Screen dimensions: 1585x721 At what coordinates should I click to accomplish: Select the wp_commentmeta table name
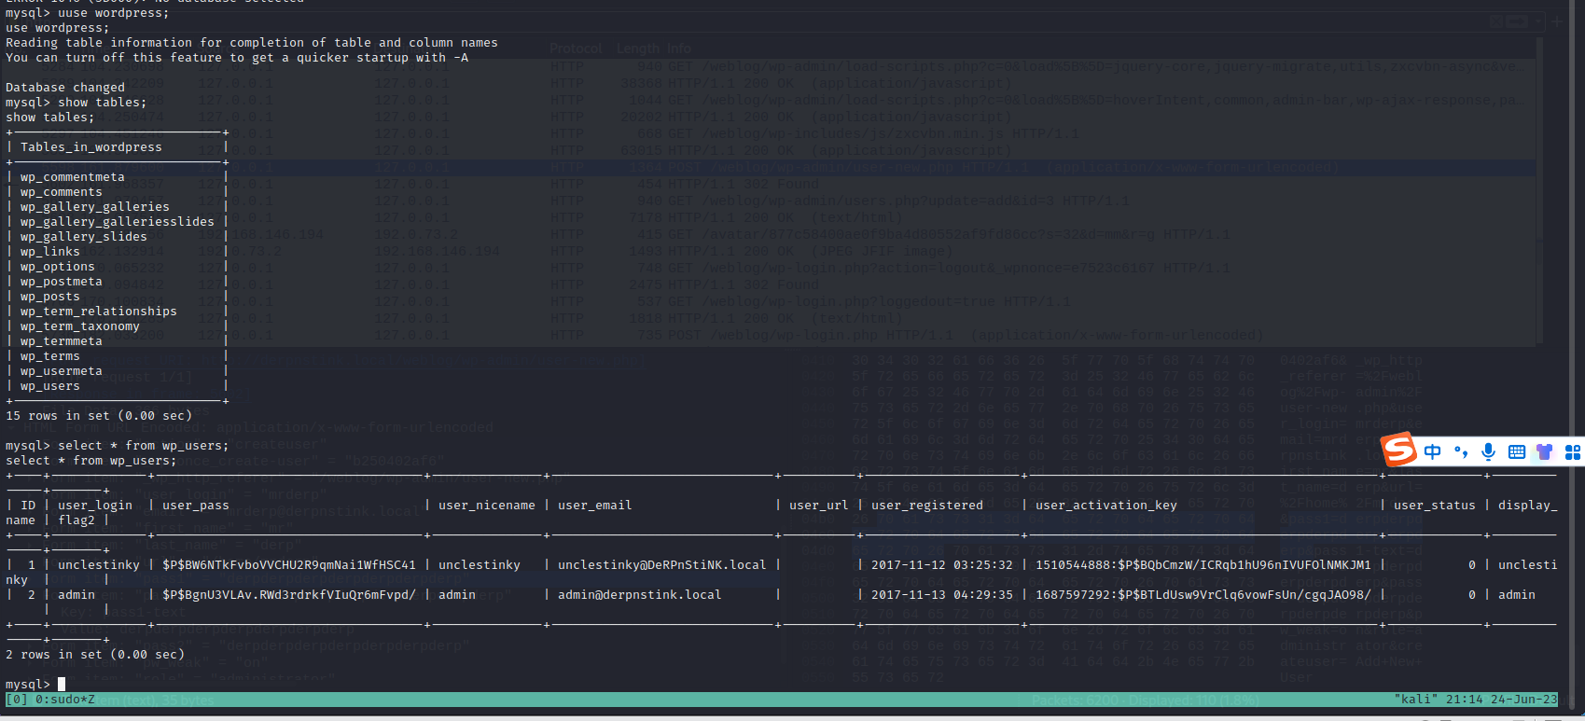73,177
